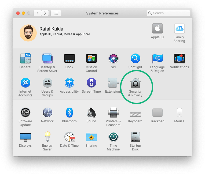Click the Search field

[169, 13]
